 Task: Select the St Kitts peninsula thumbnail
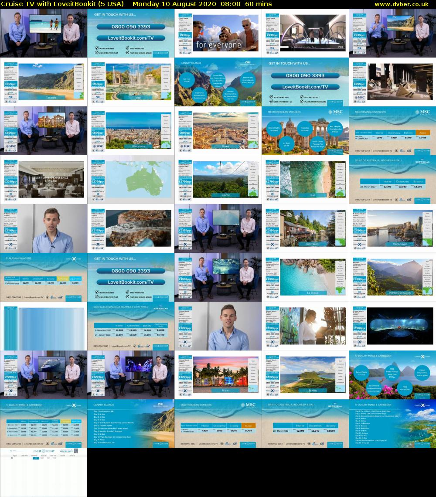(305, 374)
